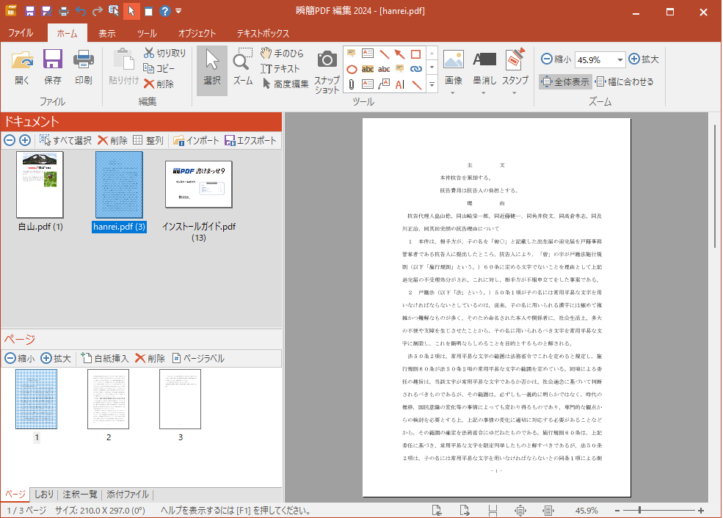Image resolution: width=723 pixels, height=518 pixels.
Task: Click エクスポート in the document panel
Action: click(x=252, y=140)
